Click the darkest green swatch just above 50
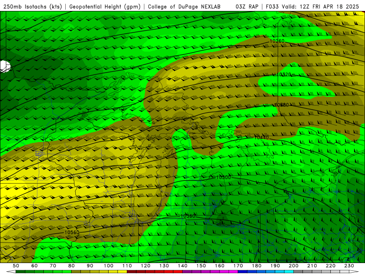 point(20,271)
